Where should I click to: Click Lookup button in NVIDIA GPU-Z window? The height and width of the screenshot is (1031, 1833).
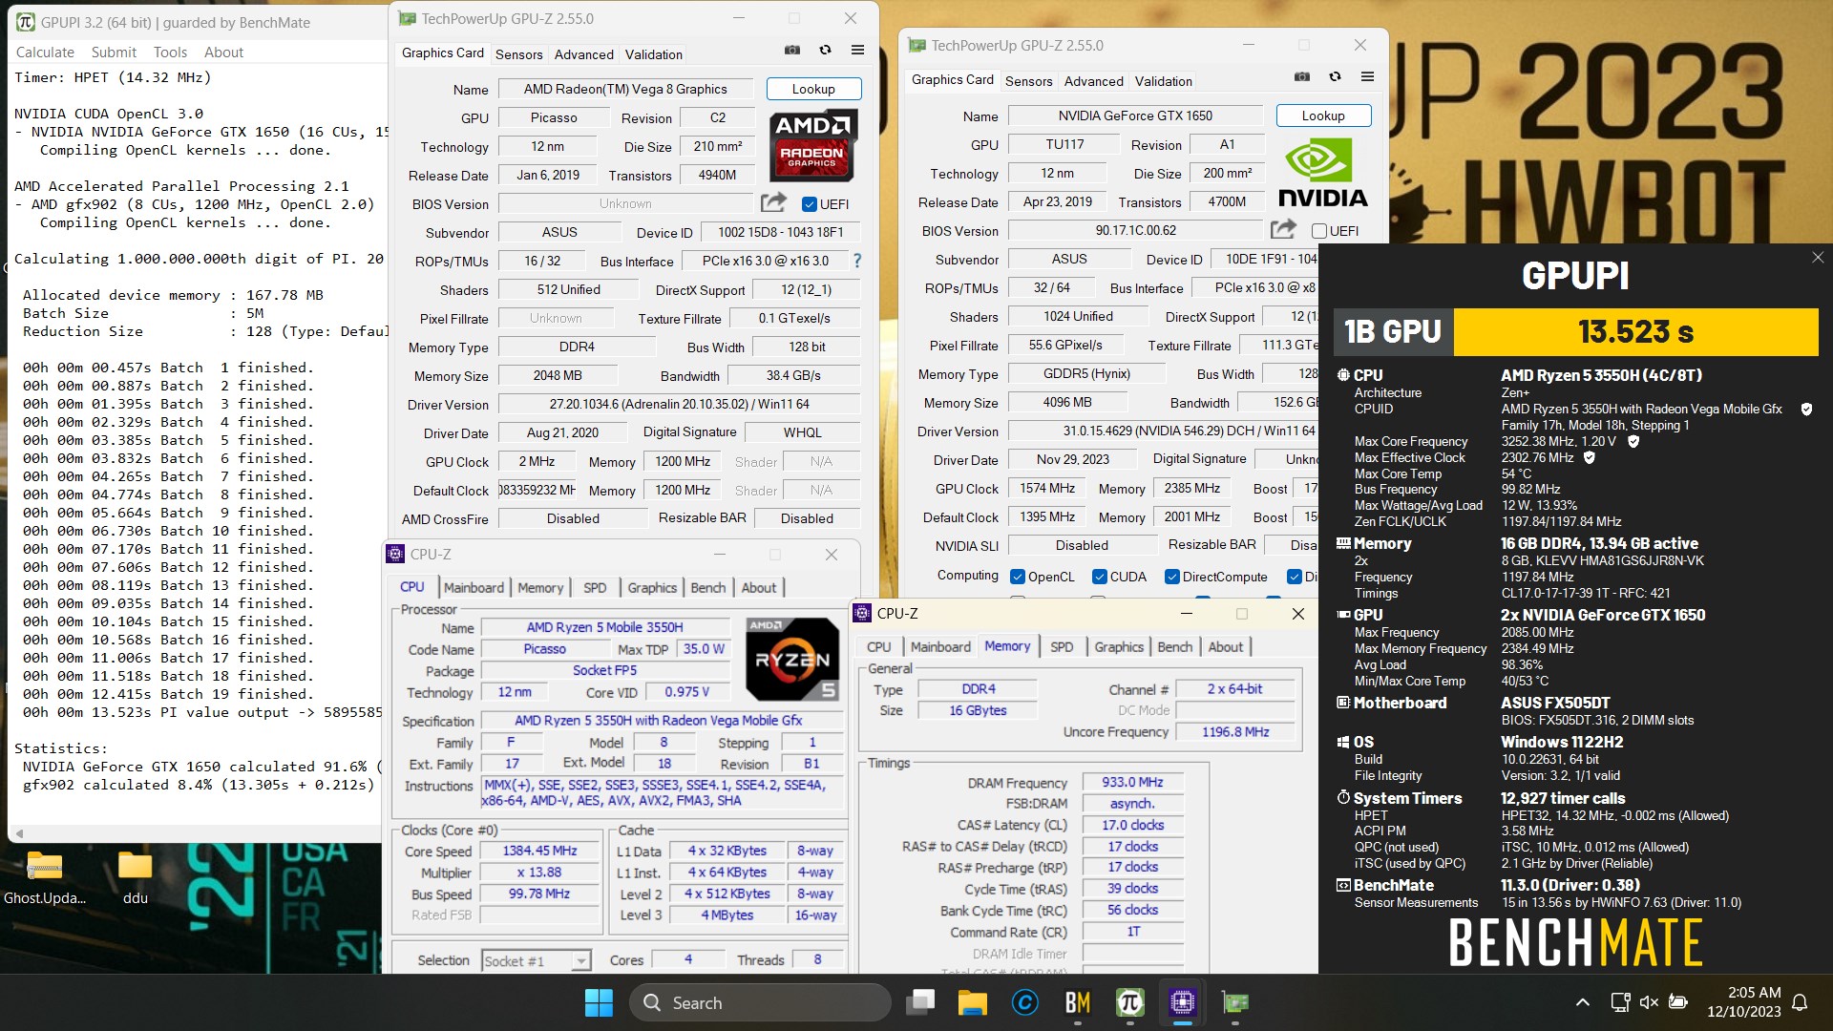1323,116
